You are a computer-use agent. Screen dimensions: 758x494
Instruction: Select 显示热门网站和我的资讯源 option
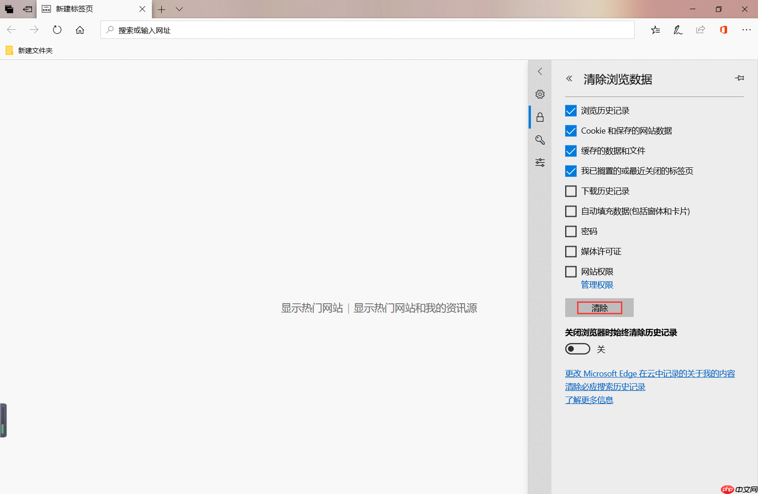(415, 308)
